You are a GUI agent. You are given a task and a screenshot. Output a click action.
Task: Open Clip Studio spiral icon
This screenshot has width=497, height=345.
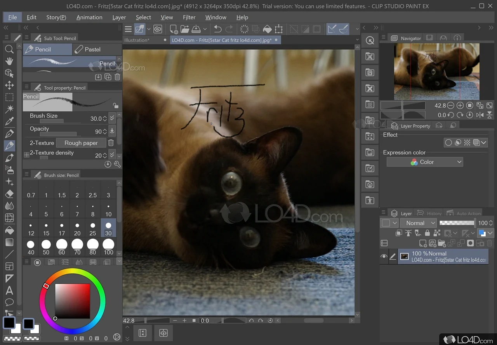pyautogui.click(x=157, y=29)
